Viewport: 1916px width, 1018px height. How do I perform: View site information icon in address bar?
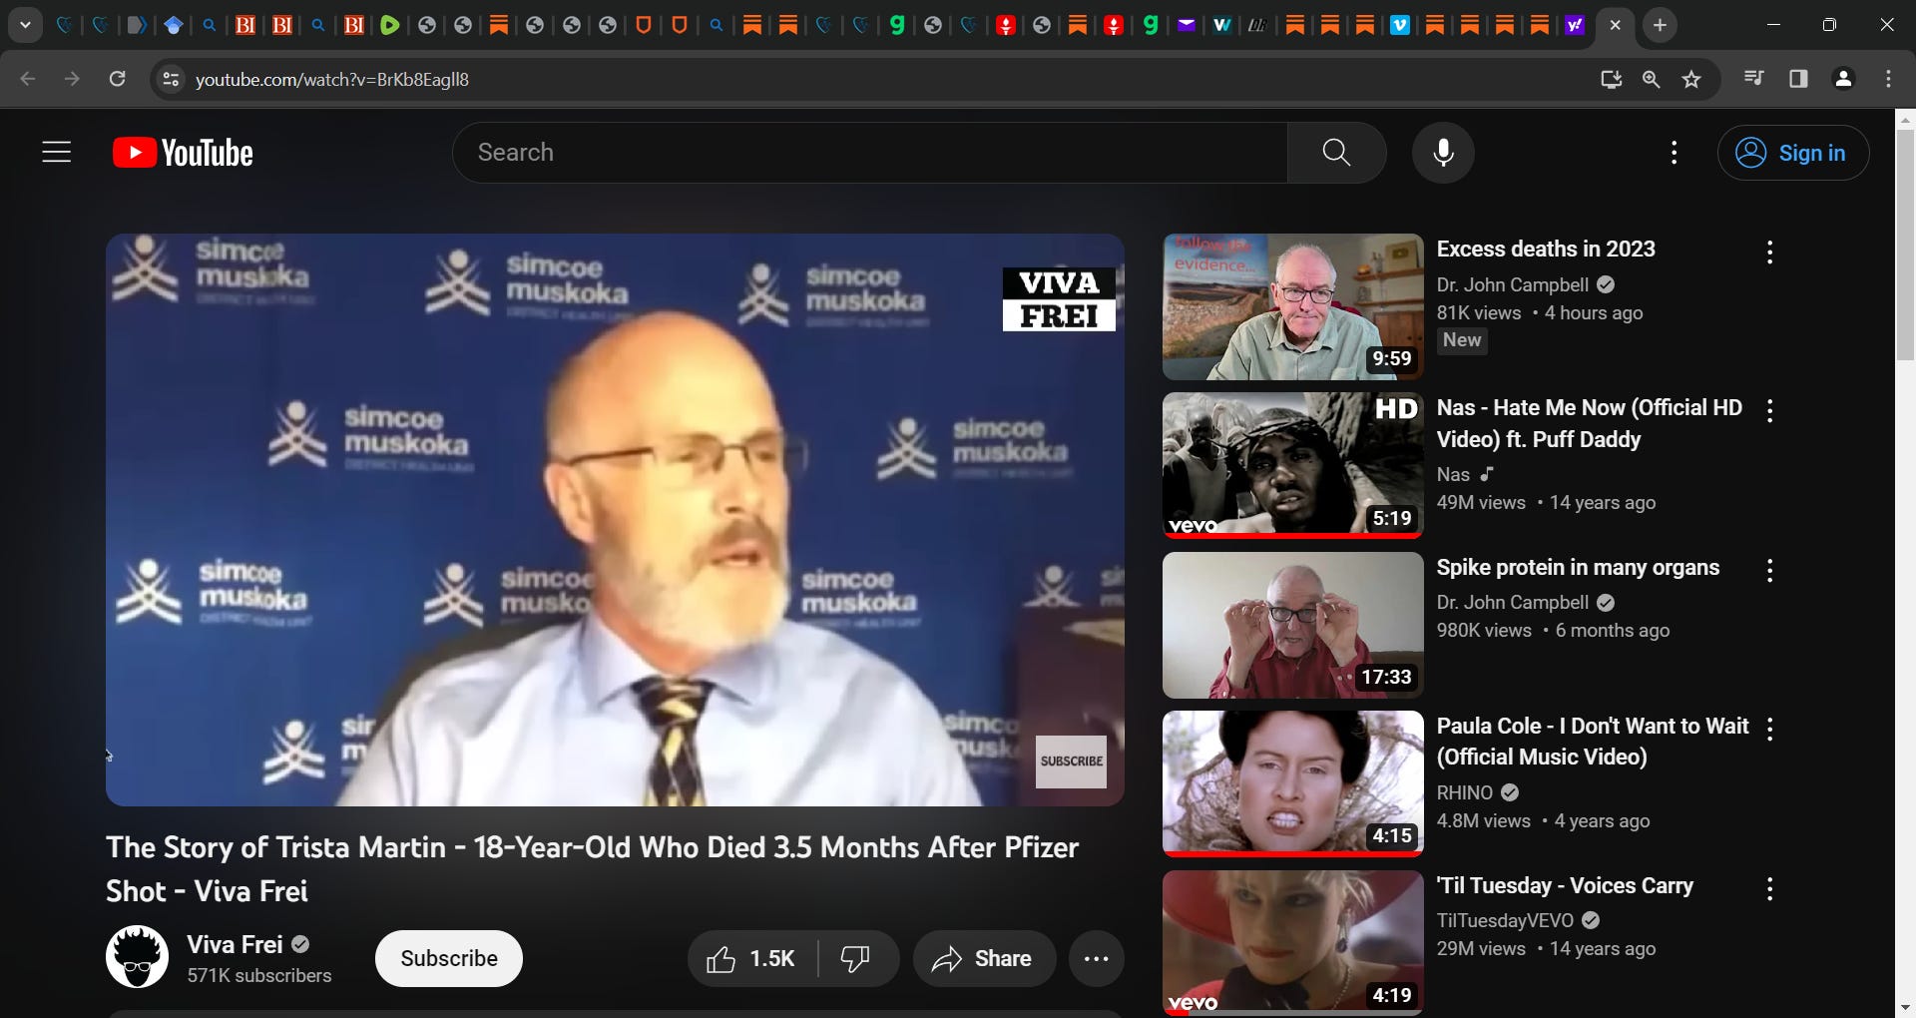[171, 79]
